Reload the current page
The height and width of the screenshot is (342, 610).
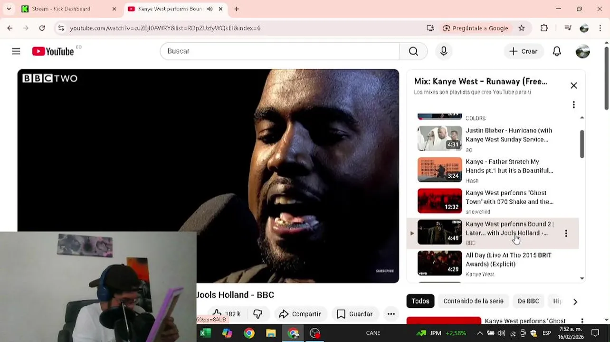coord(42,28)
